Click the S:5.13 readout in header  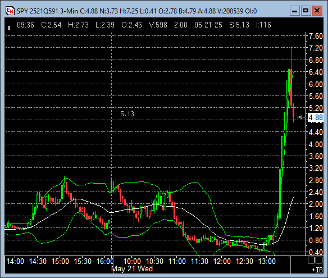(239, 25)
